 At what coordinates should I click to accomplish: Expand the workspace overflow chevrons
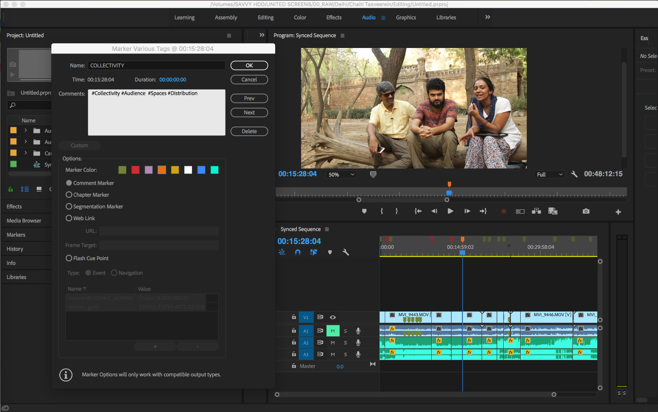coord(487,17)
